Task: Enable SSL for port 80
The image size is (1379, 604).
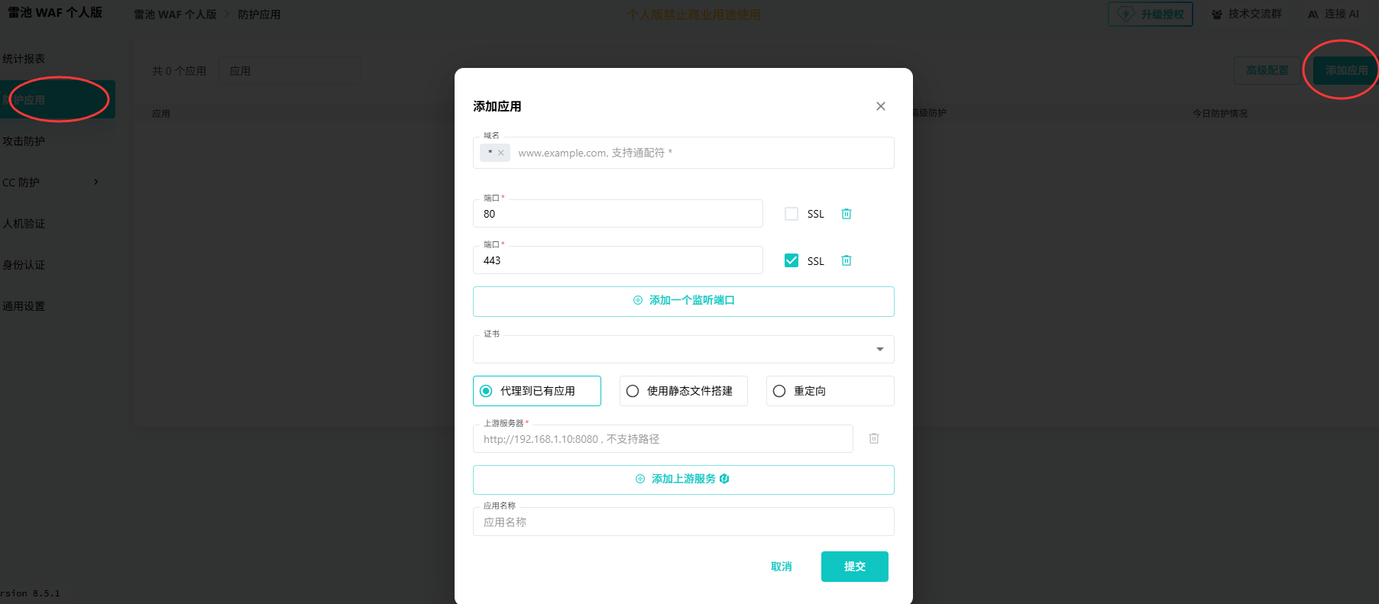Action: point(791,214)
